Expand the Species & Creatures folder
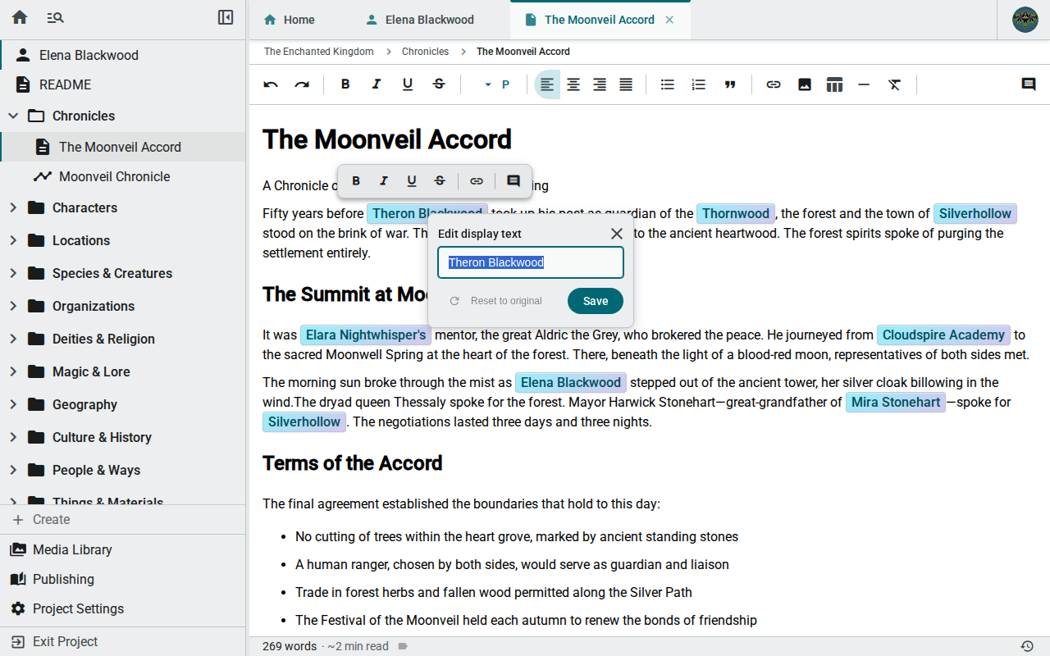The height and width of the screenshot is (656, 1050). pyautogui.click(x=13, y=273)
